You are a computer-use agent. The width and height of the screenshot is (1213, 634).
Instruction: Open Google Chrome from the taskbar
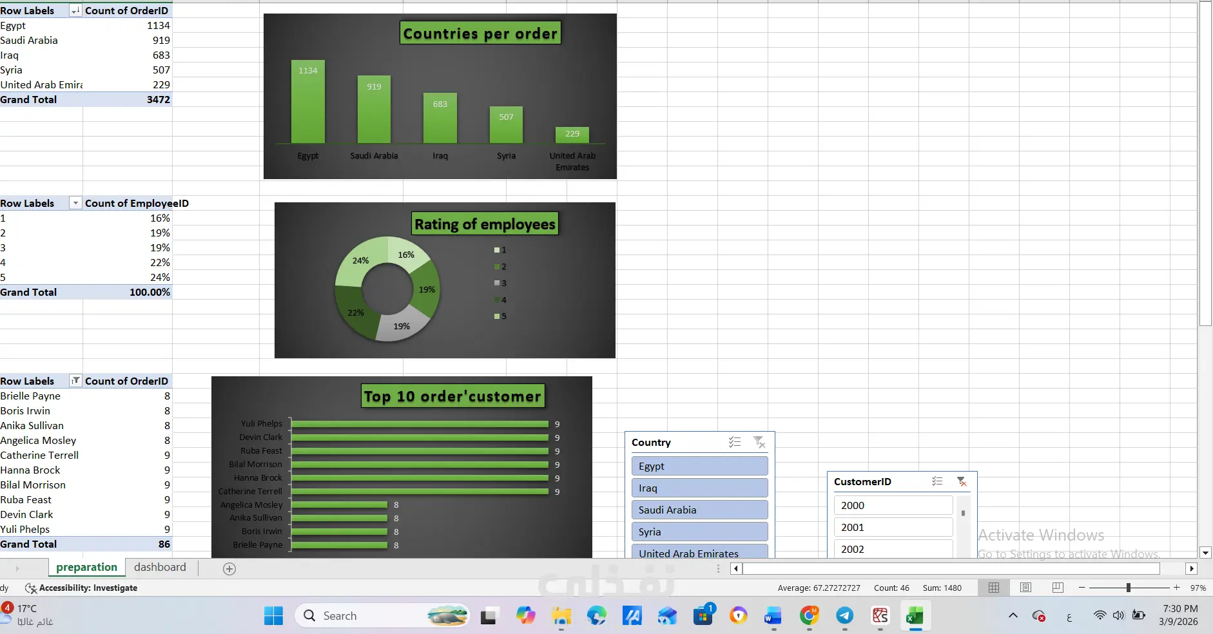810,616
